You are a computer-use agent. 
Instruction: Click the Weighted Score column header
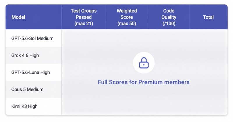[x=127, y=17]
